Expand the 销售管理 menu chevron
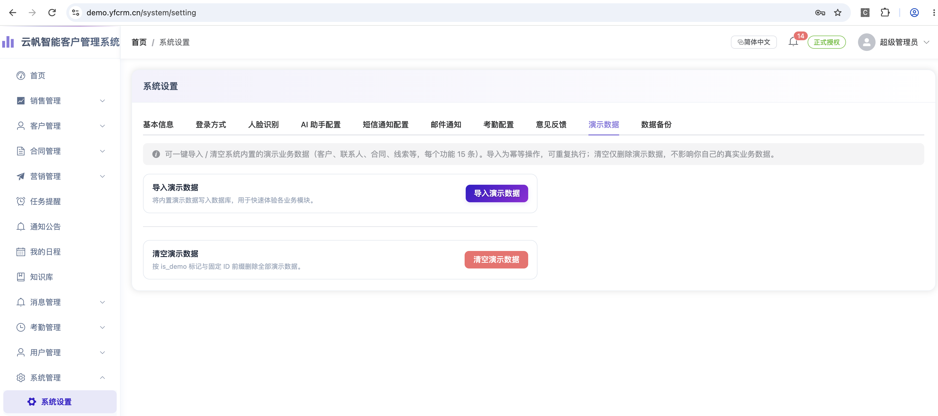 103,101
